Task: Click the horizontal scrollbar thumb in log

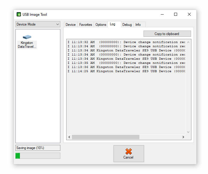Action: click(105, 137)
